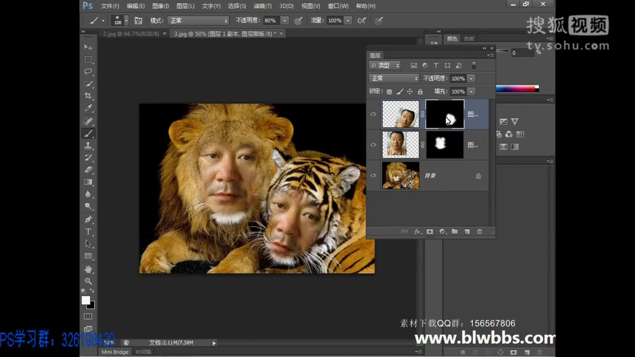Screen dimensions: 635x357
Task: Switch to the 2.jpg document tab
Action: pyautogui.click(x=131, y=34)
